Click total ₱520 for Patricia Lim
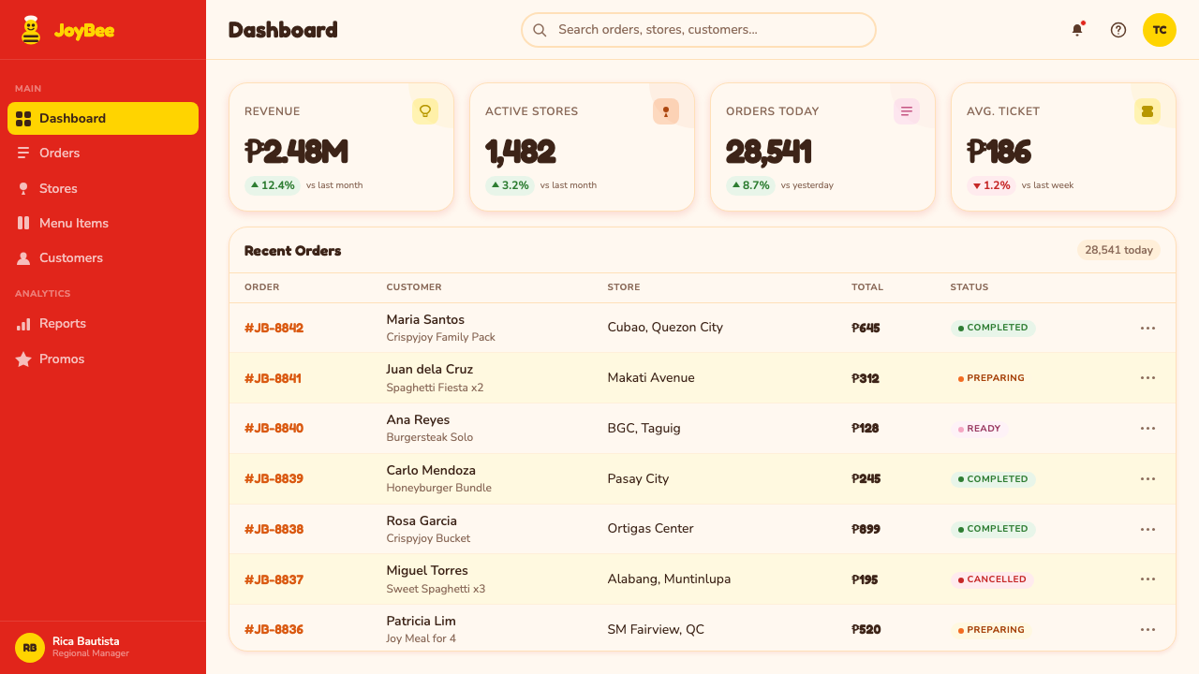 [866, 630]
